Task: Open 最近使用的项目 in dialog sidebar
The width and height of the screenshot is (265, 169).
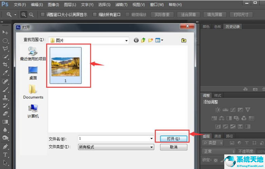Action: [33, 54]
